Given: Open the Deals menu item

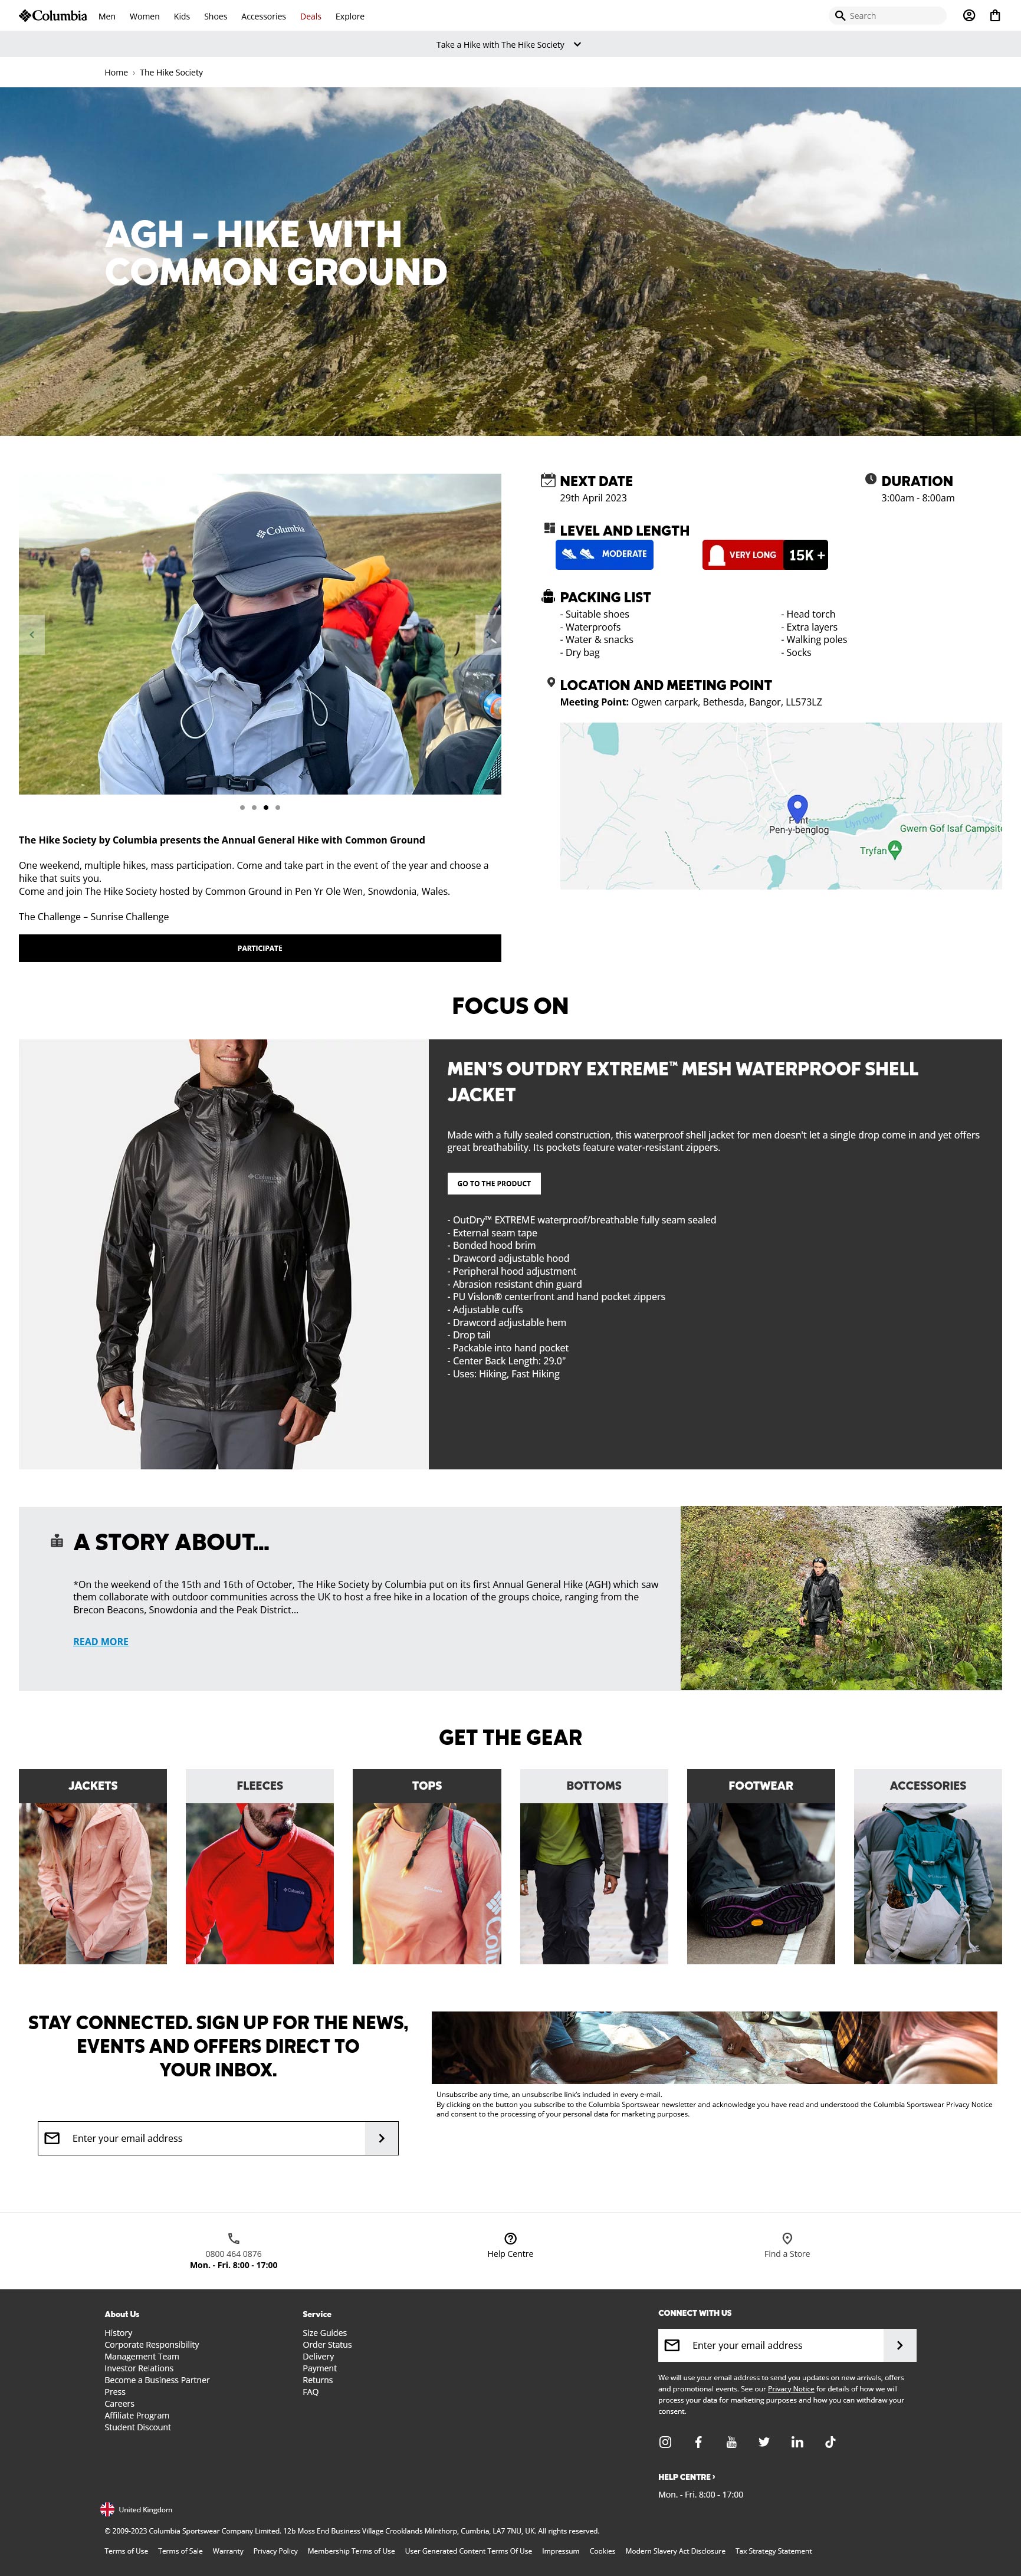Looking at the screenshot, I should coord(311,16).
